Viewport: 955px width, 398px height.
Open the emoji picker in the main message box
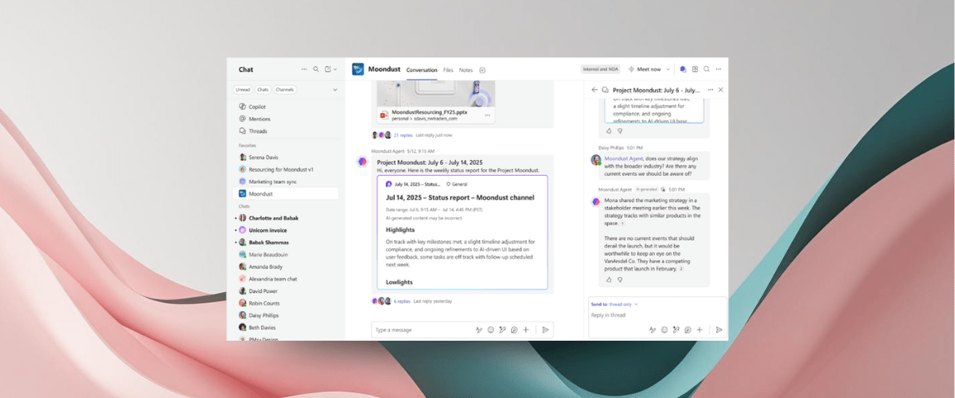coord(490,330)
